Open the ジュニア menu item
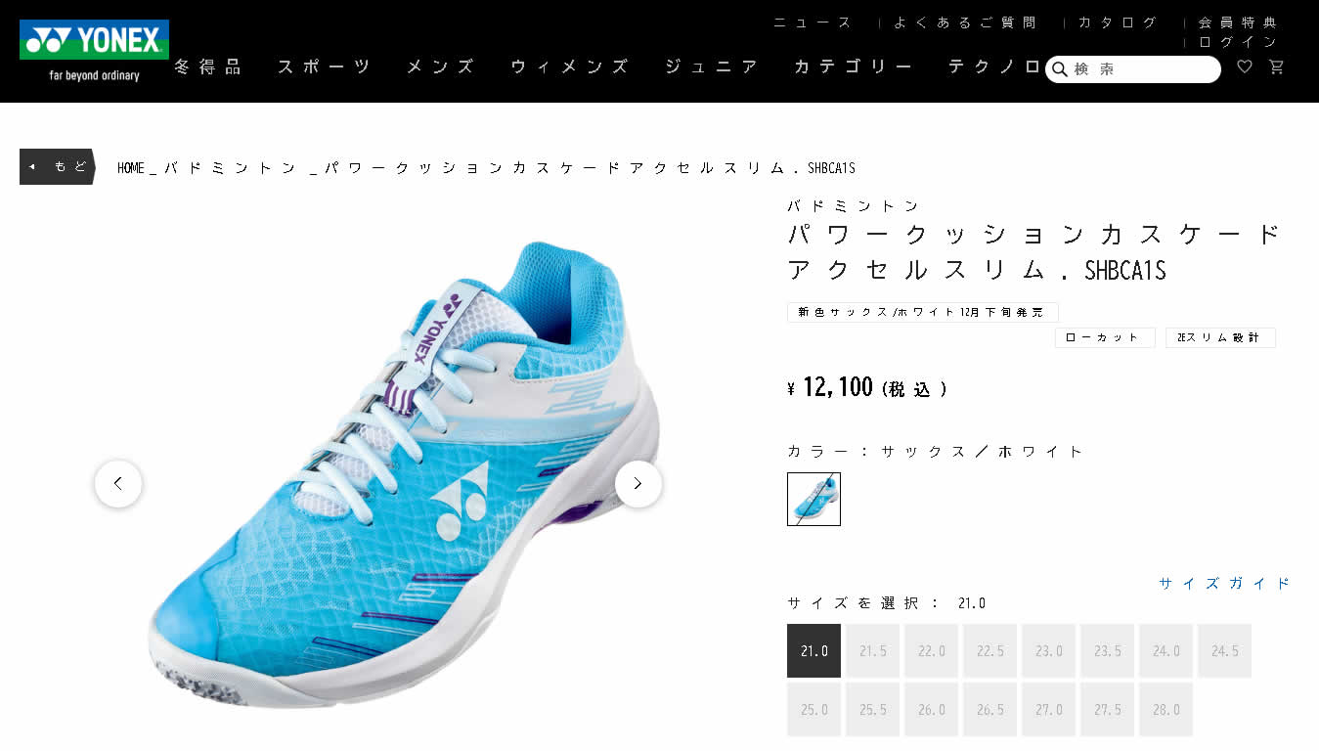1319x751 pixels. pos(712,66)
